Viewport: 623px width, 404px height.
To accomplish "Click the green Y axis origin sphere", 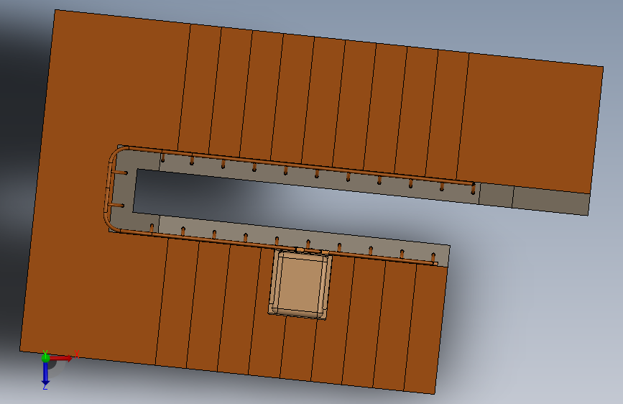I will click(45, 357).
